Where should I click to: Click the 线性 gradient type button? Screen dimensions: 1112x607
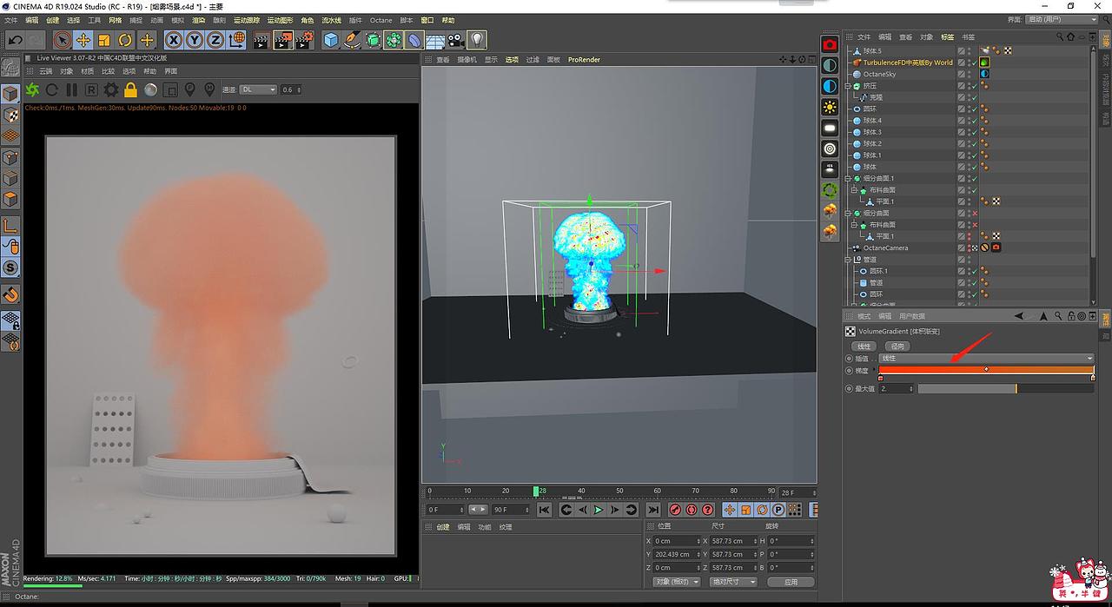864,346
